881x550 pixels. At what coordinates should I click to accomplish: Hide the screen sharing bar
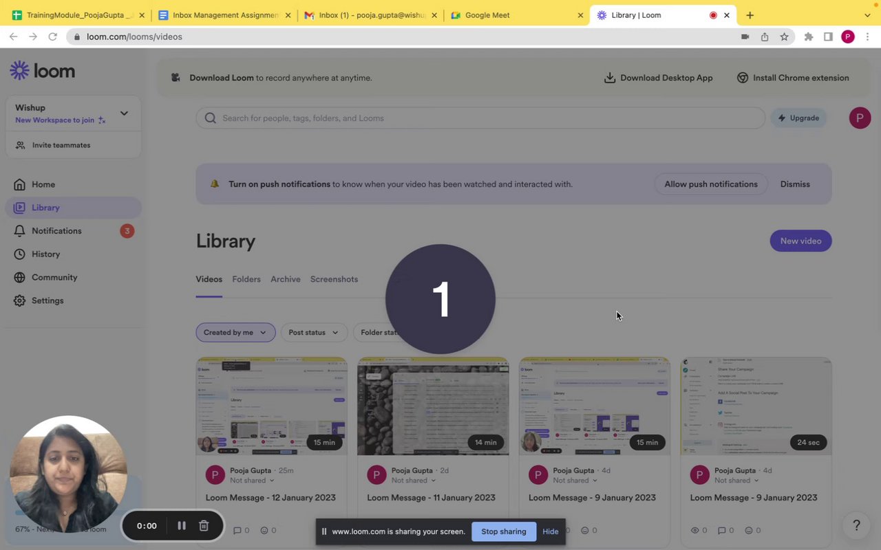[x=550, y=531]
